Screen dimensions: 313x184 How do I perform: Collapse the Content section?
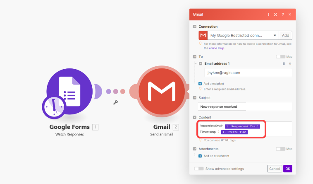tap(195, 117)
